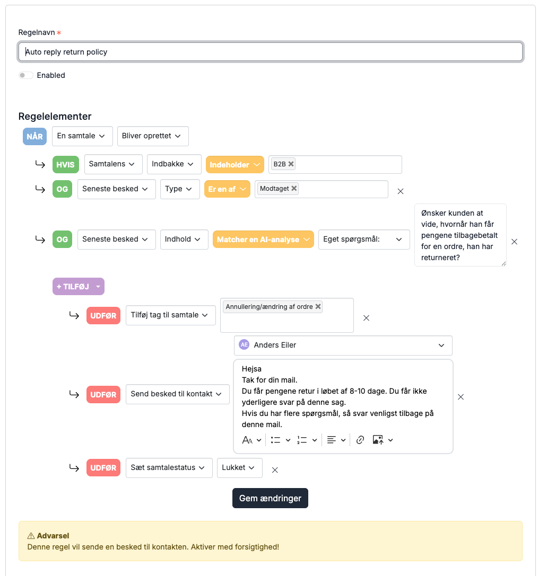
Task: Open the Matcher en AI-analyse operator dropdown
Action: coord(263,240)
